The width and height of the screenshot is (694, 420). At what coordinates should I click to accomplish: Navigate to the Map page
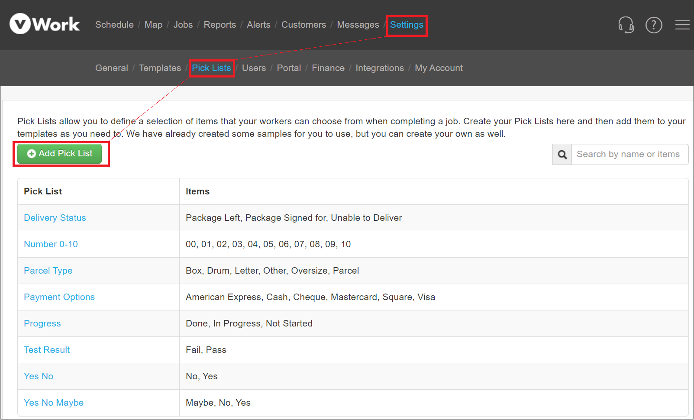[153, 25]
